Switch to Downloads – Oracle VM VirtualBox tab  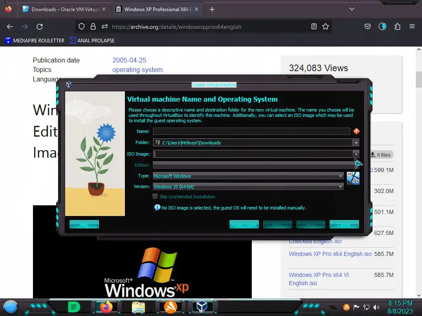64,9
